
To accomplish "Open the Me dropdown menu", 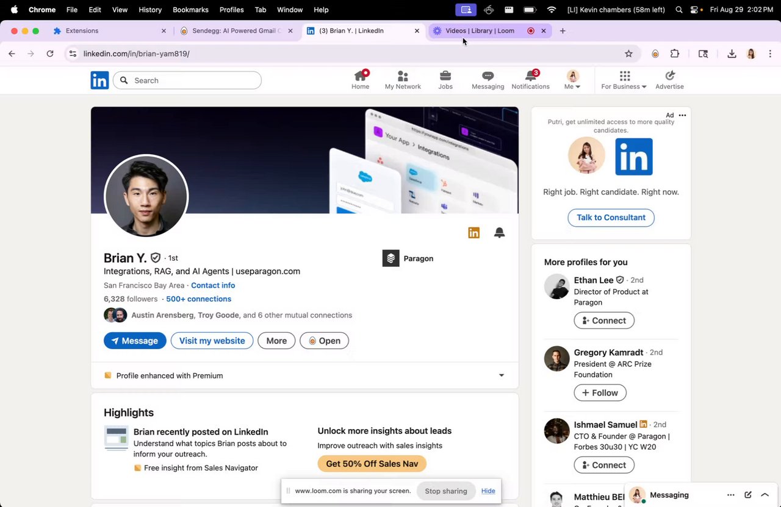I will (x=572, y=80).
